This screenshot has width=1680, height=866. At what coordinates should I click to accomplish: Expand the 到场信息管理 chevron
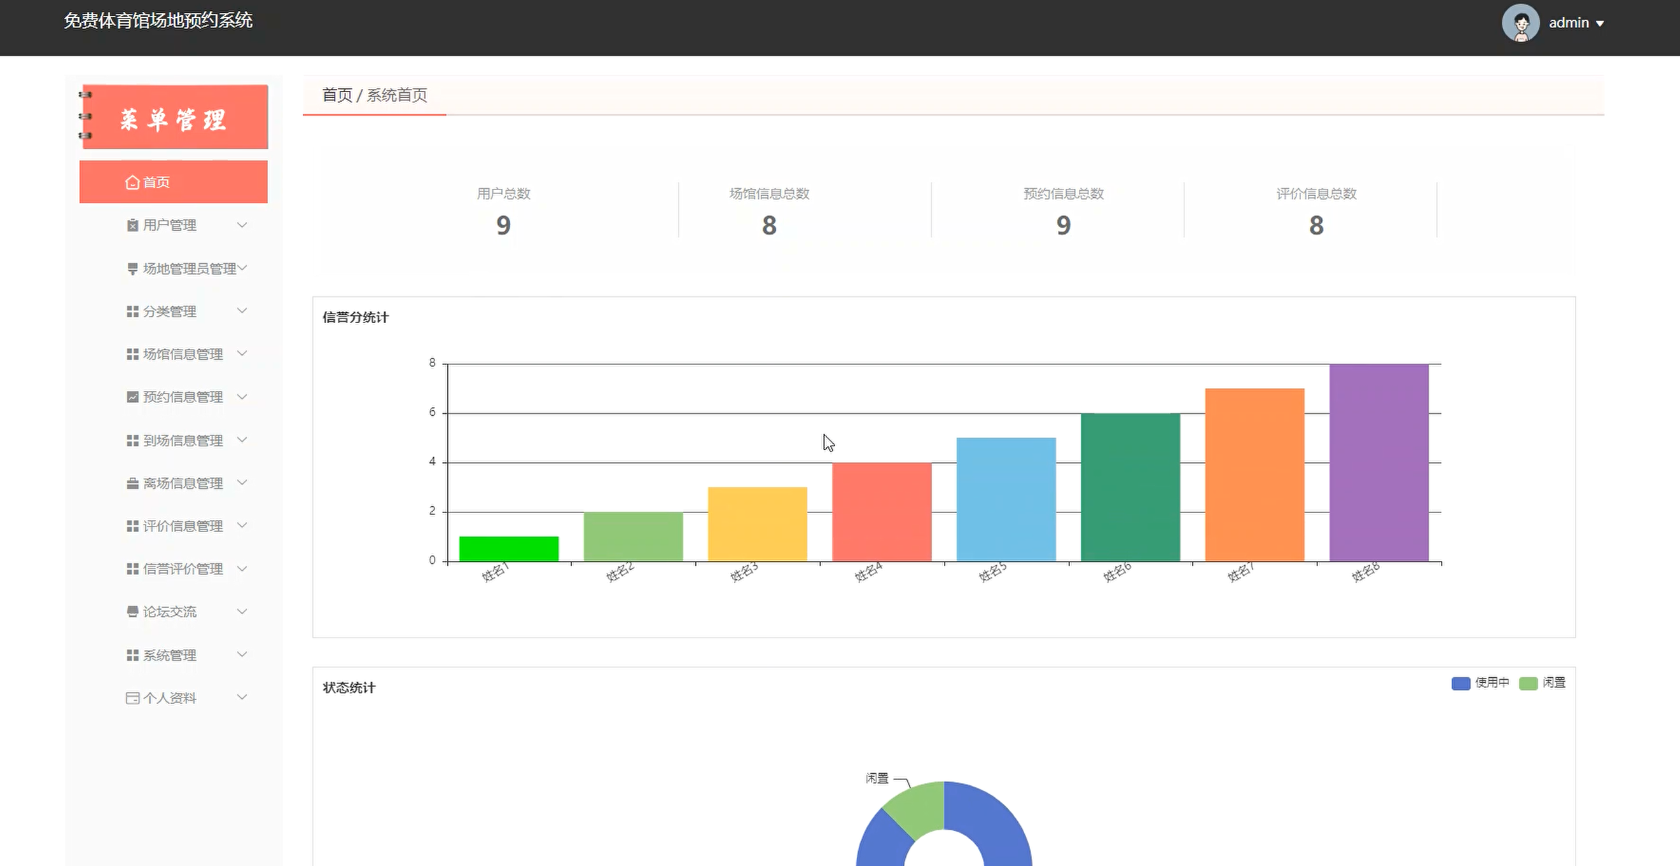[x=242, y=440]
